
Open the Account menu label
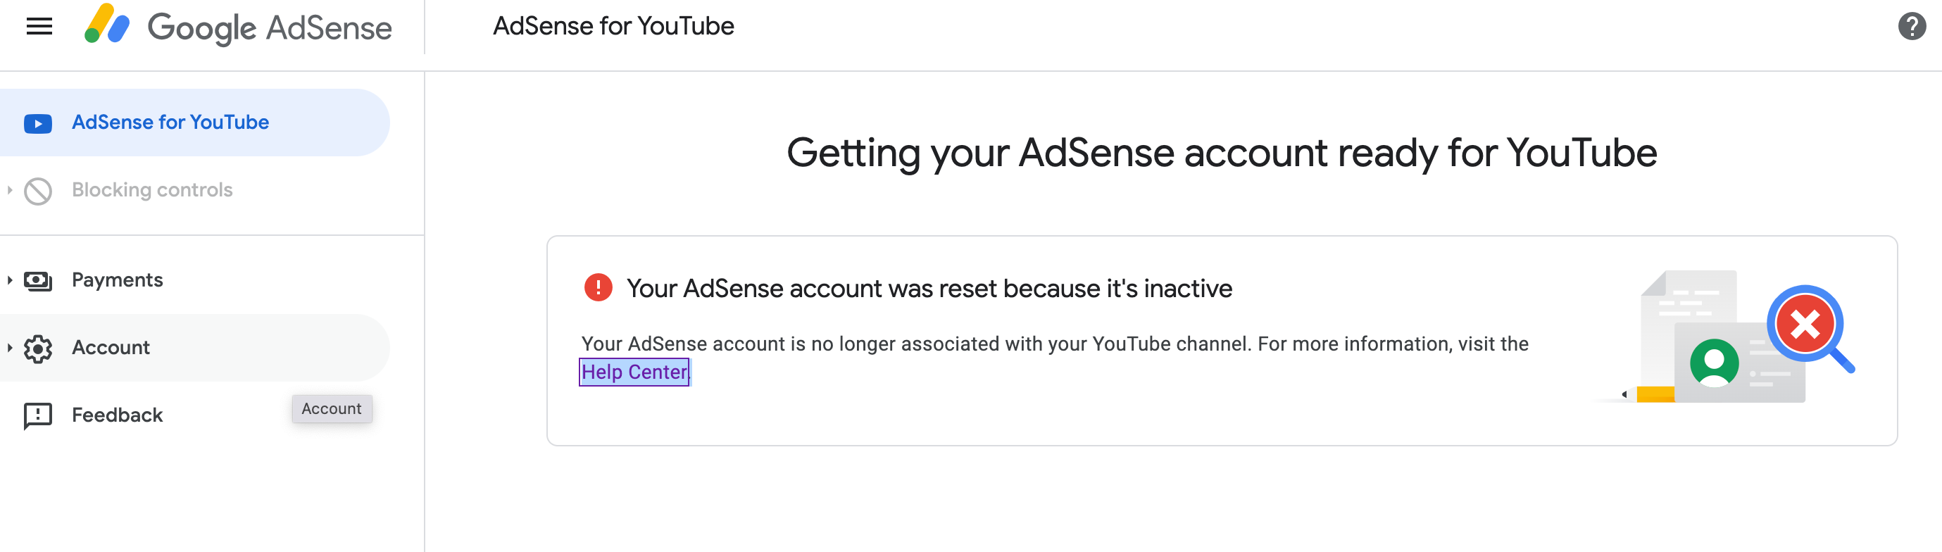111,348
